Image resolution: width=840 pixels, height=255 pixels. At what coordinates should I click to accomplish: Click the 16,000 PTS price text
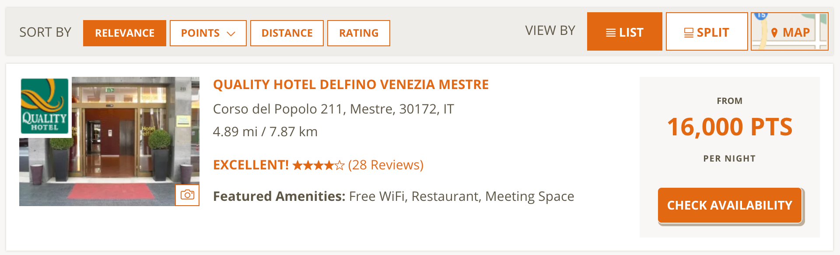click(x=730, y=127)
